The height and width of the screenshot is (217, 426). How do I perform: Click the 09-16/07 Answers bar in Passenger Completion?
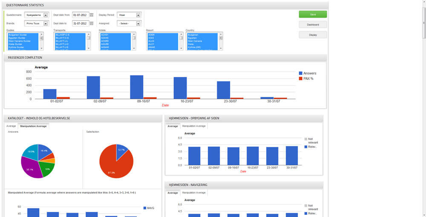137,87
